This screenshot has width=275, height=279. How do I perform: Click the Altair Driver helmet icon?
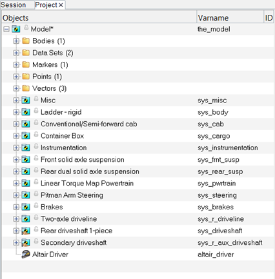[x=26, y=255]
